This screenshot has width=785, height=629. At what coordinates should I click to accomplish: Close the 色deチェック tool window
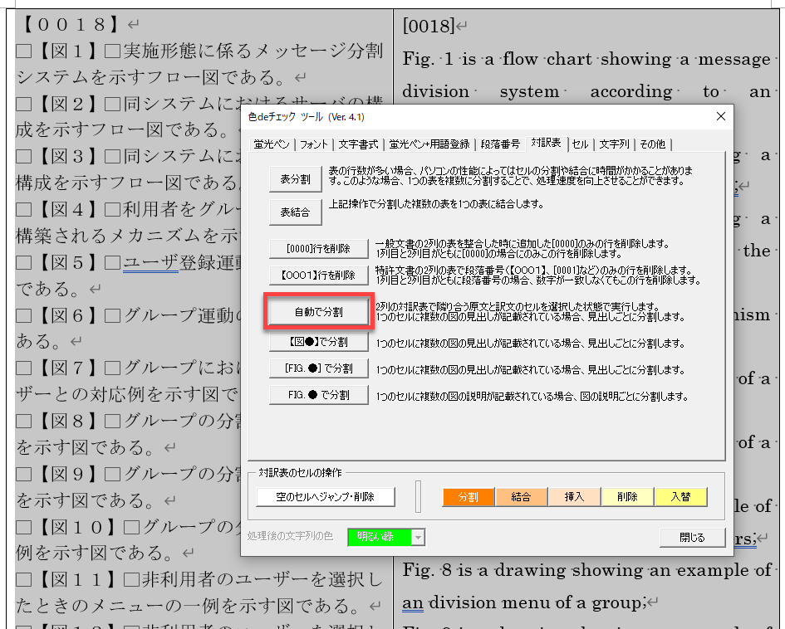click(717, 117)
